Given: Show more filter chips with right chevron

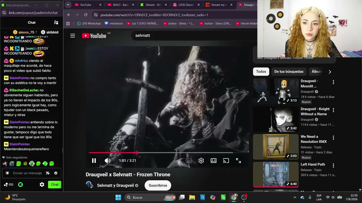Looking at the screenshot, I should coord(330,72).
